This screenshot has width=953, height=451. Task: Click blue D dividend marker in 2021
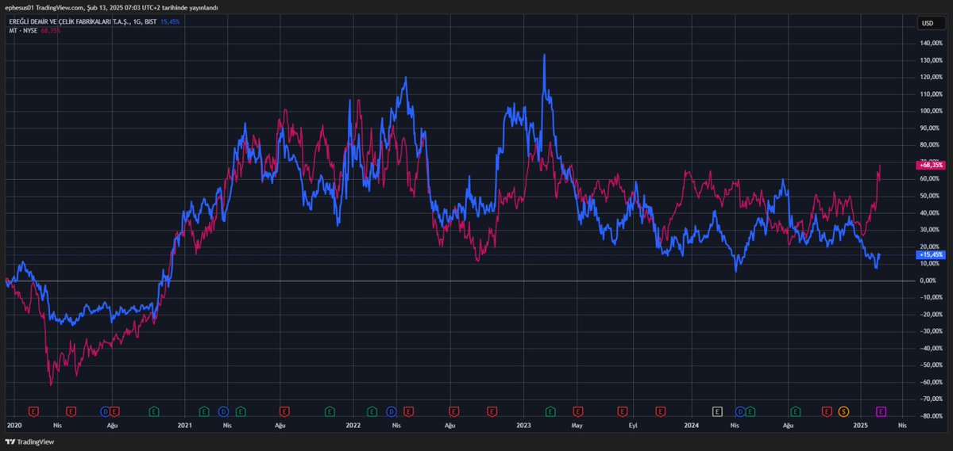(223, 411)
